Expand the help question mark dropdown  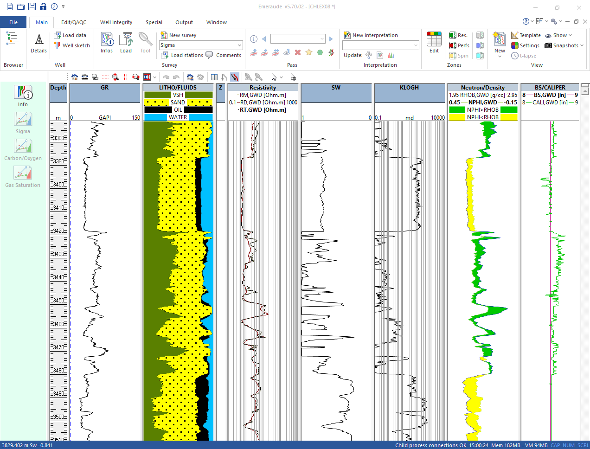(x=532, y=21)
